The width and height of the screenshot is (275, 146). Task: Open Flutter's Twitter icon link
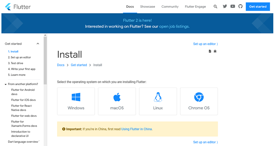[x=225, y=6]
